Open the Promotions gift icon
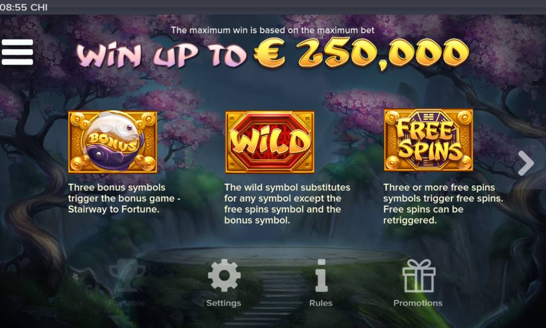Image resolution: width=546 pixels, height=328 pixels. click(x=419, y=276)
